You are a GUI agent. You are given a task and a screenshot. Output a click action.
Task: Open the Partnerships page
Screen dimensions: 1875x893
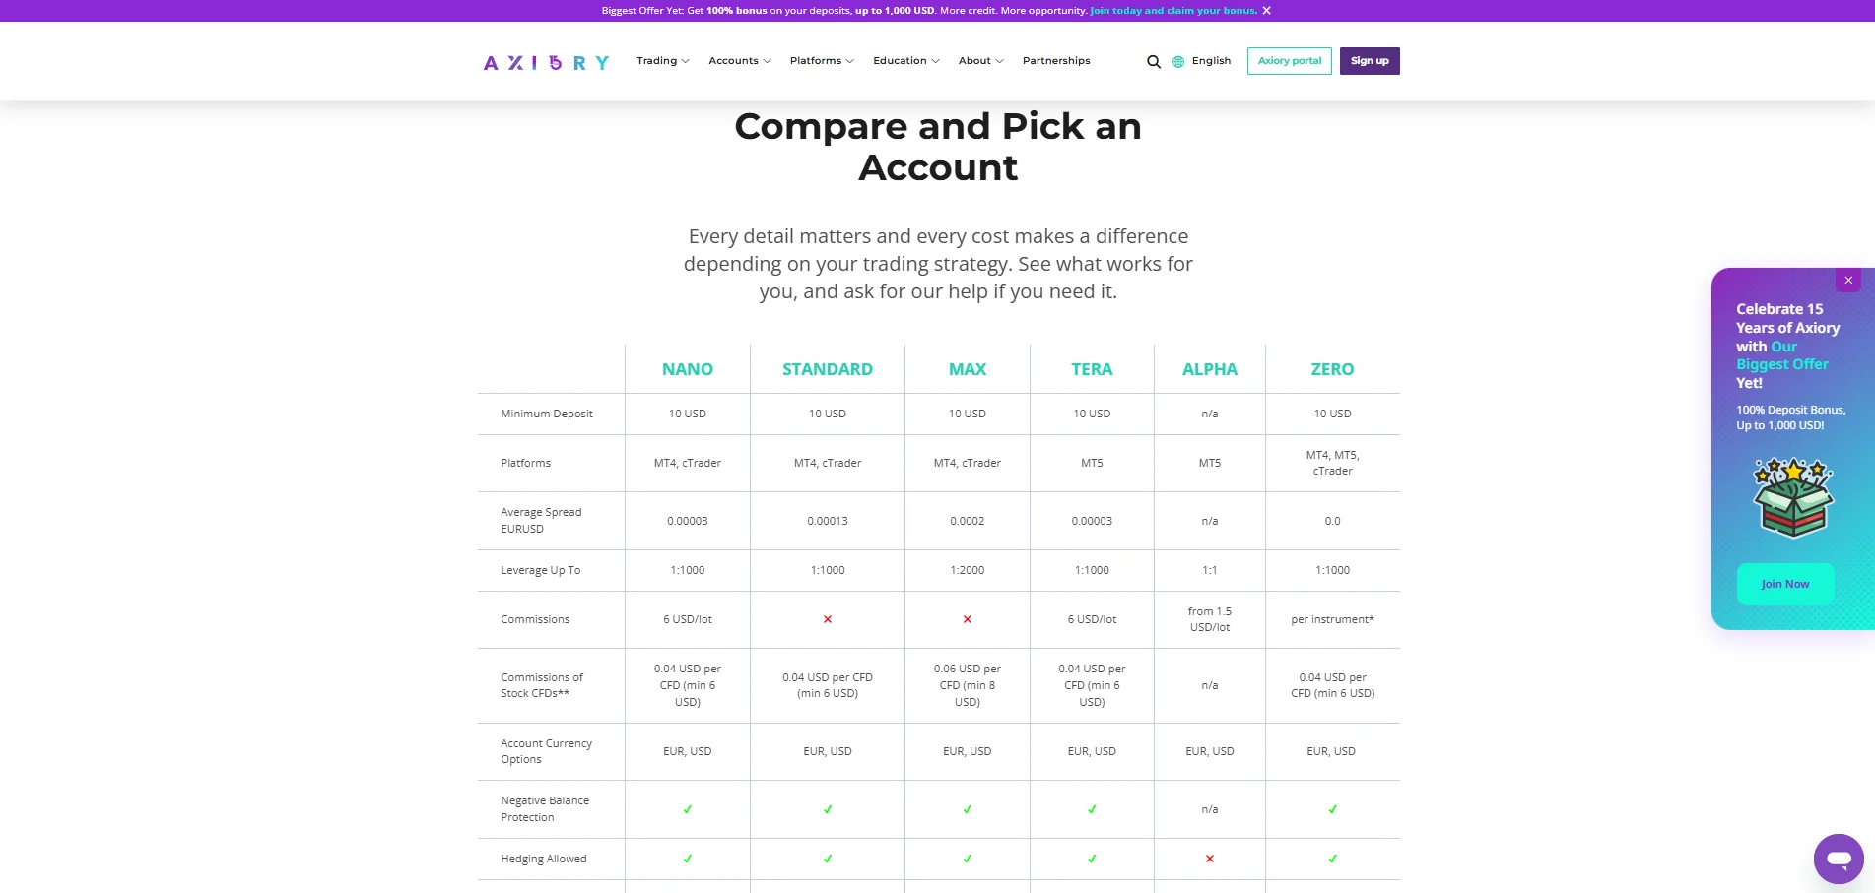click(x=1056, y=61)
